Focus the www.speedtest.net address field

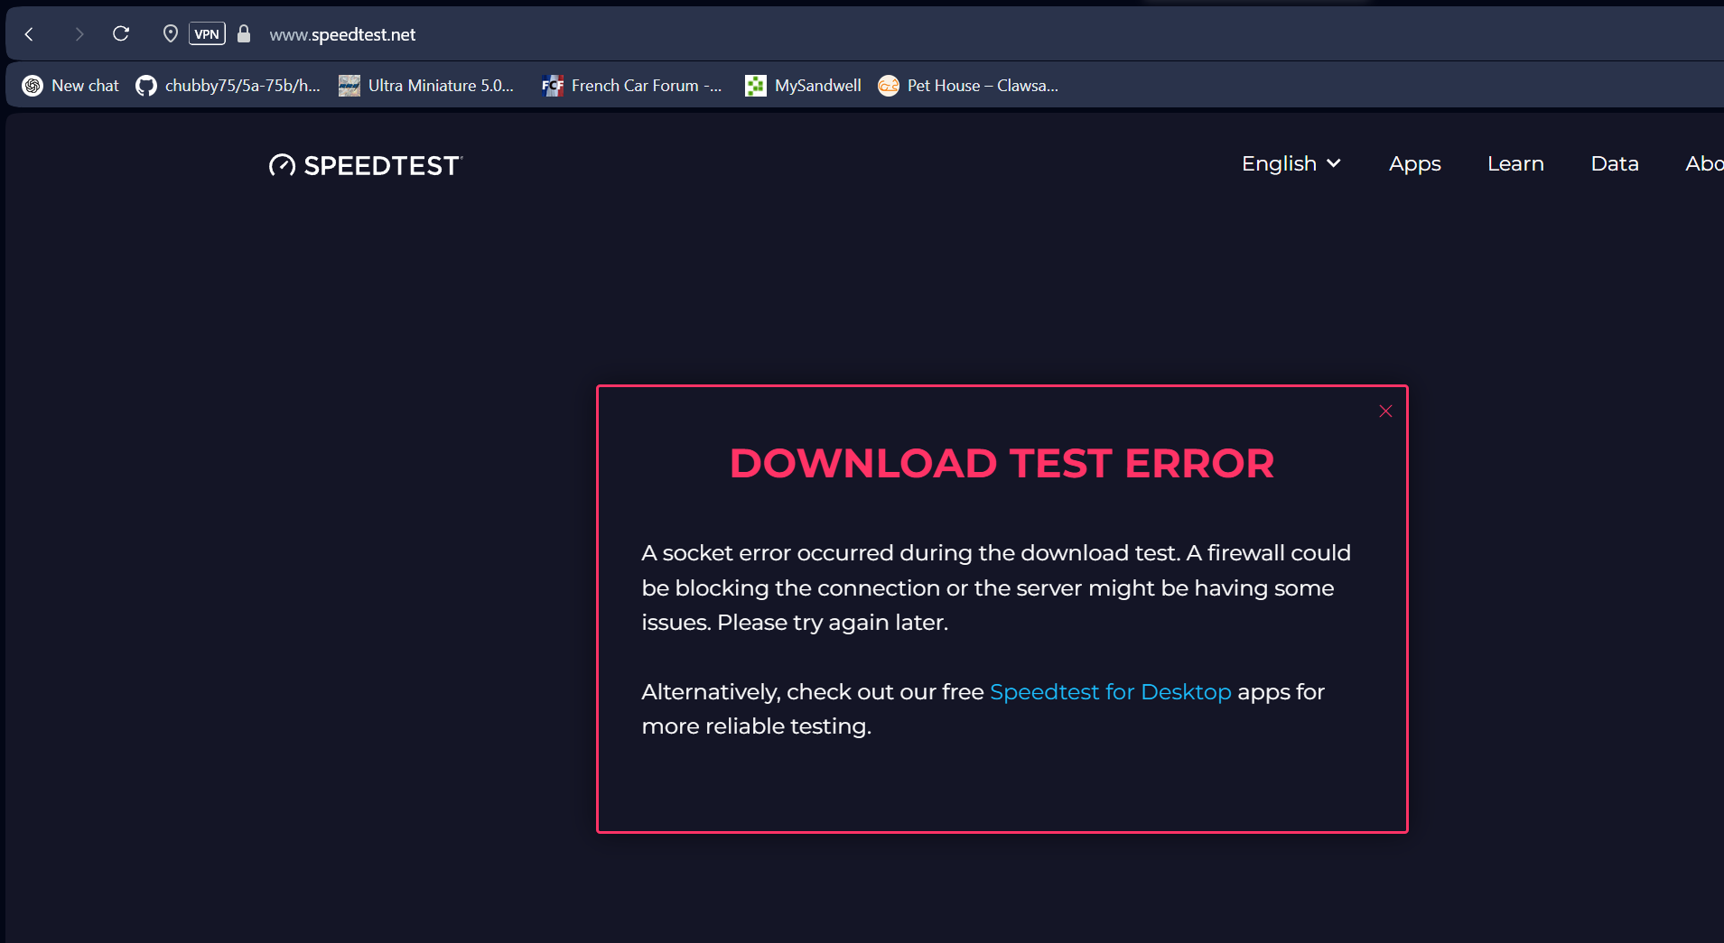[342, 34]
